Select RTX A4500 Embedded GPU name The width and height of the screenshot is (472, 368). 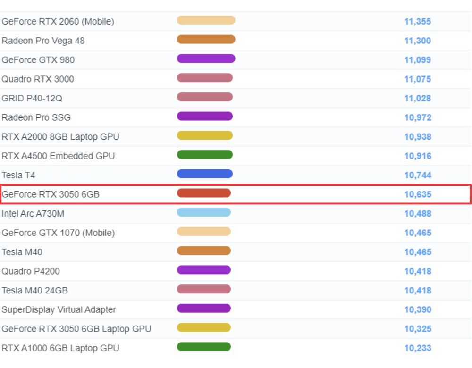(x=58, y=156)
